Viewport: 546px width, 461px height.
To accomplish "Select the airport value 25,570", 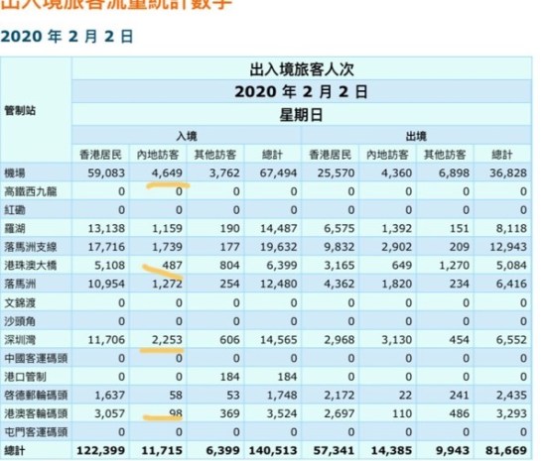I will tap(336, 173).
